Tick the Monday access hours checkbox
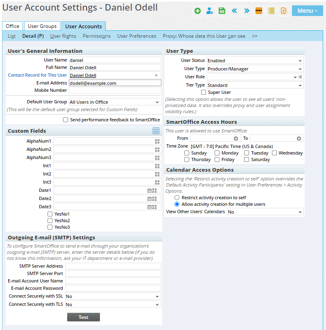Screen dimensions: 326x330 point(217,153)
